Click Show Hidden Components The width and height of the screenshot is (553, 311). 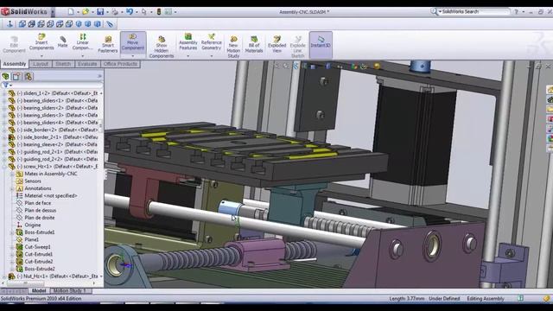tap(162, 47)
